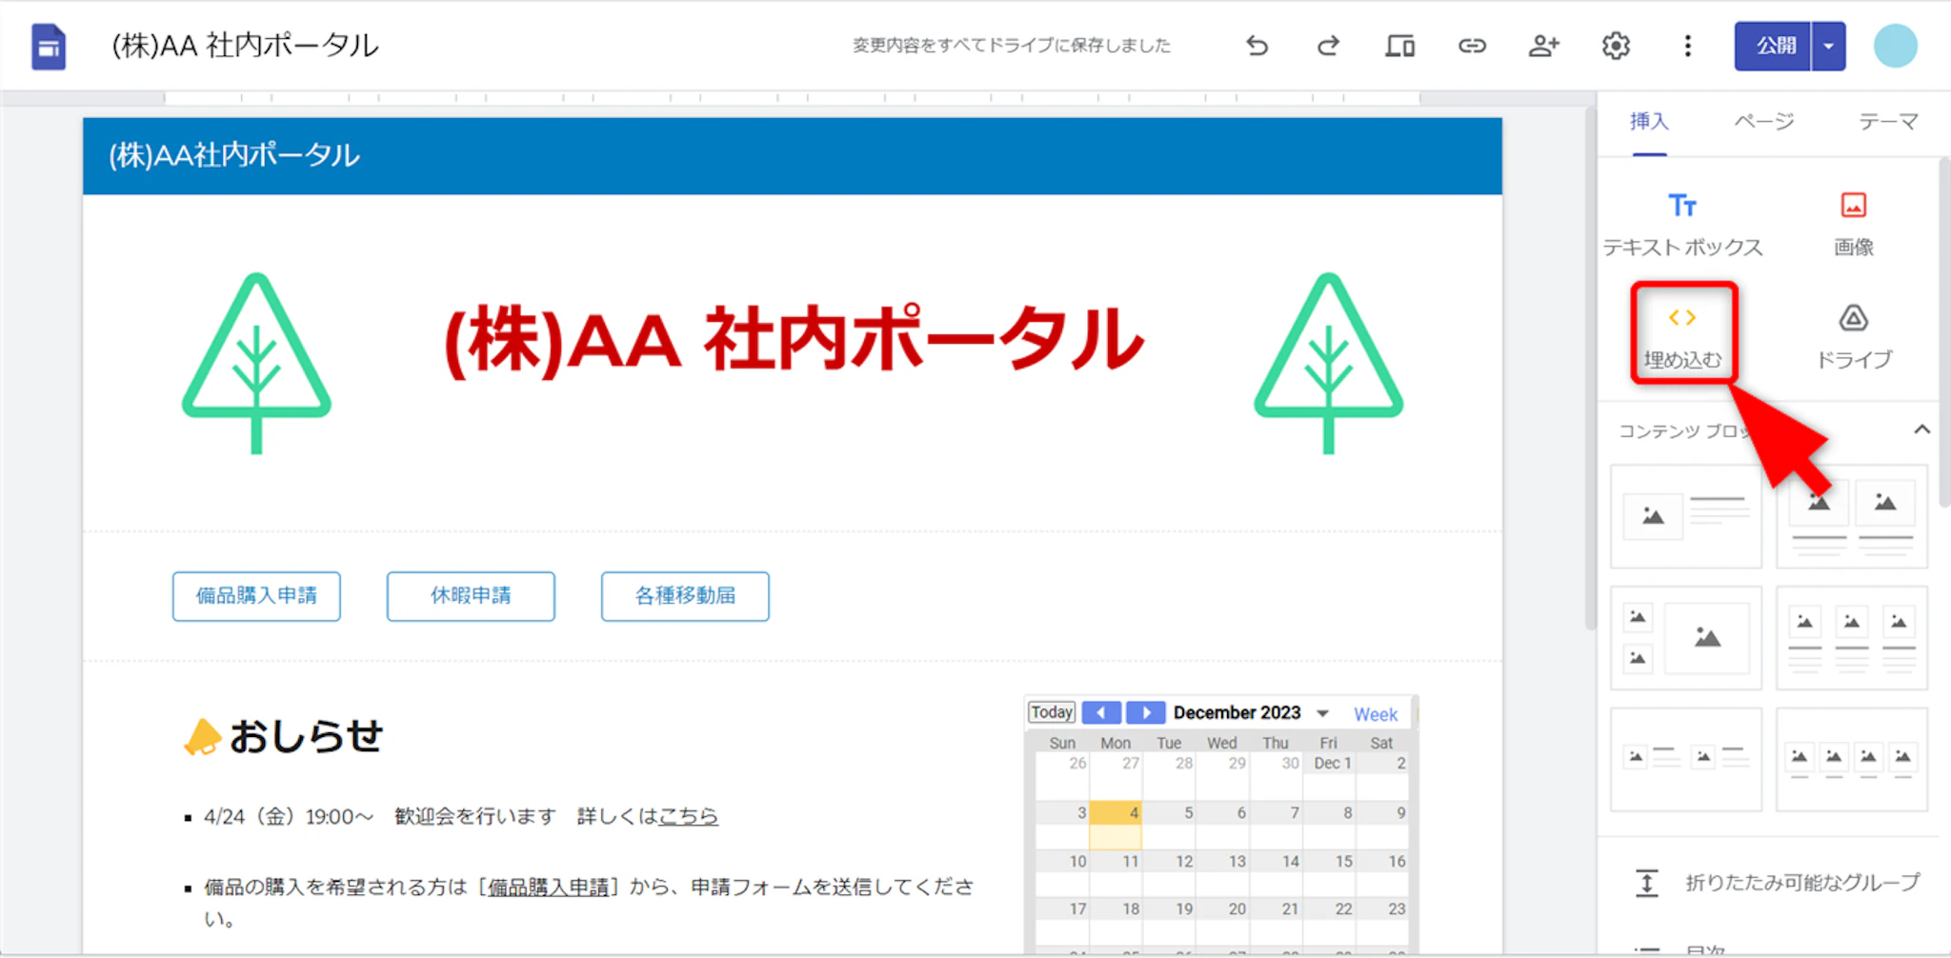Open share with others icon

(x=1543, y=46)
